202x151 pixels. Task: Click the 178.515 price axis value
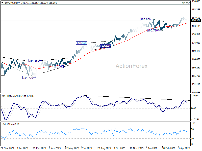tap(196, 34)
